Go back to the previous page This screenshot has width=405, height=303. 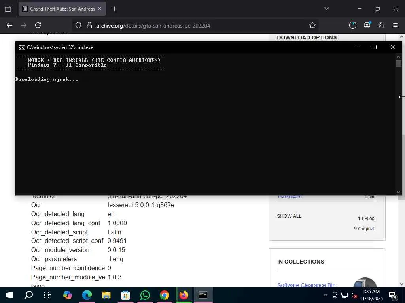click(9, 25)
